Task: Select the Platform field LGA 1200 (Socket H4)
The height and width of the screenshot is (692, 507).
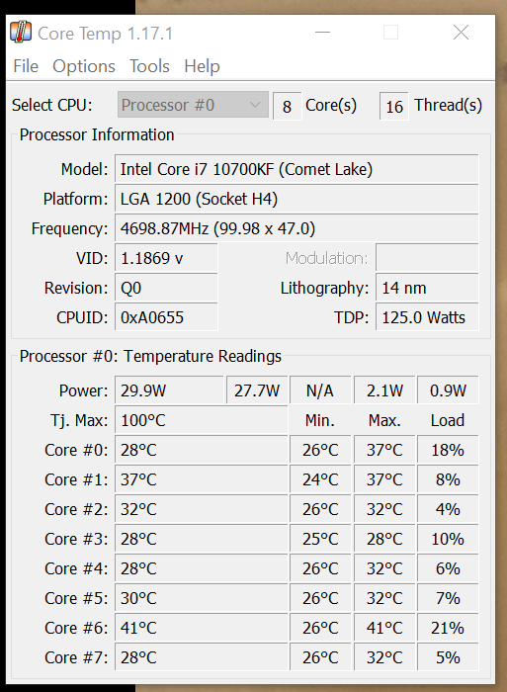Action: pyautogui.click(x=296, y=199)
